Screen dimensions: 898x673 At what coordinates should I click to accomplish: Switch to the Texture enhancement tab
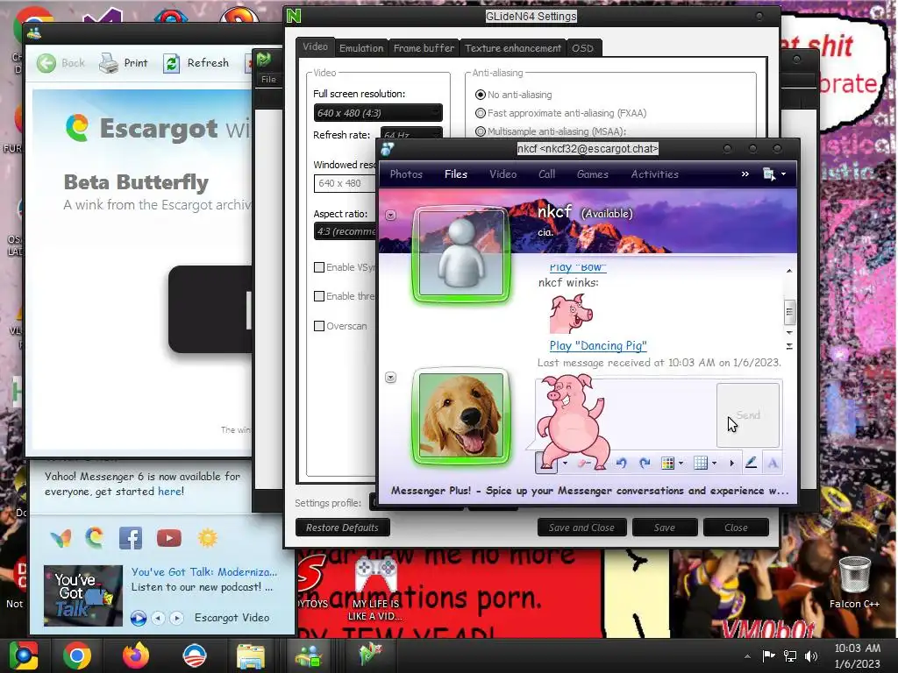pyautogui.click(x=513, y=48)
